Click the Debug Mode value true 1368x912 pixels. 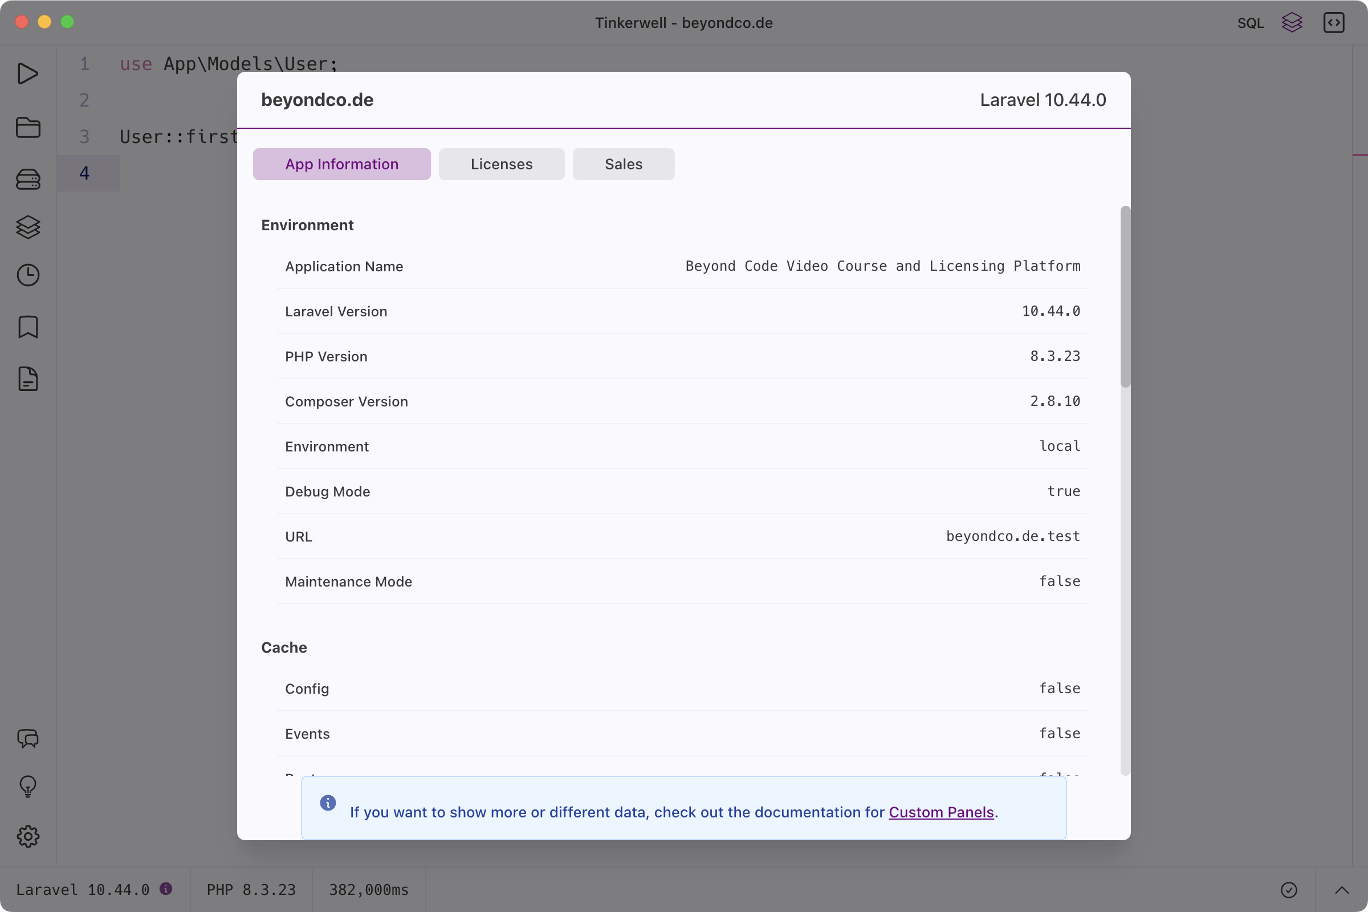(1064, 491)
